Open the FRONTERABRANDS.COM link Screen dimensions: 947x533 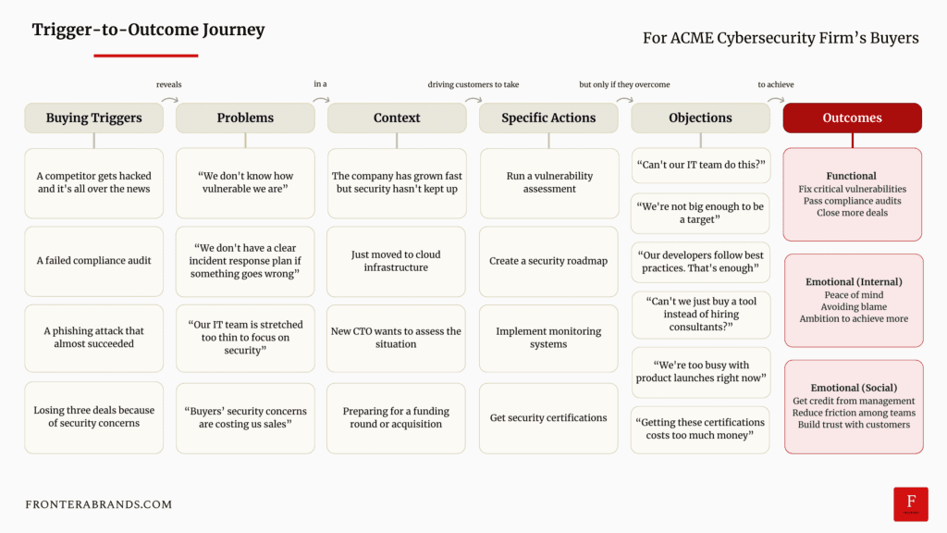98,504
